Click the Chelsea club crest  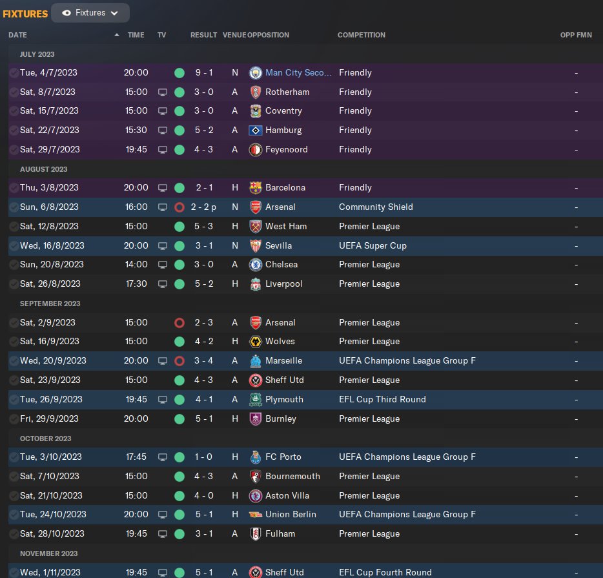256,265
